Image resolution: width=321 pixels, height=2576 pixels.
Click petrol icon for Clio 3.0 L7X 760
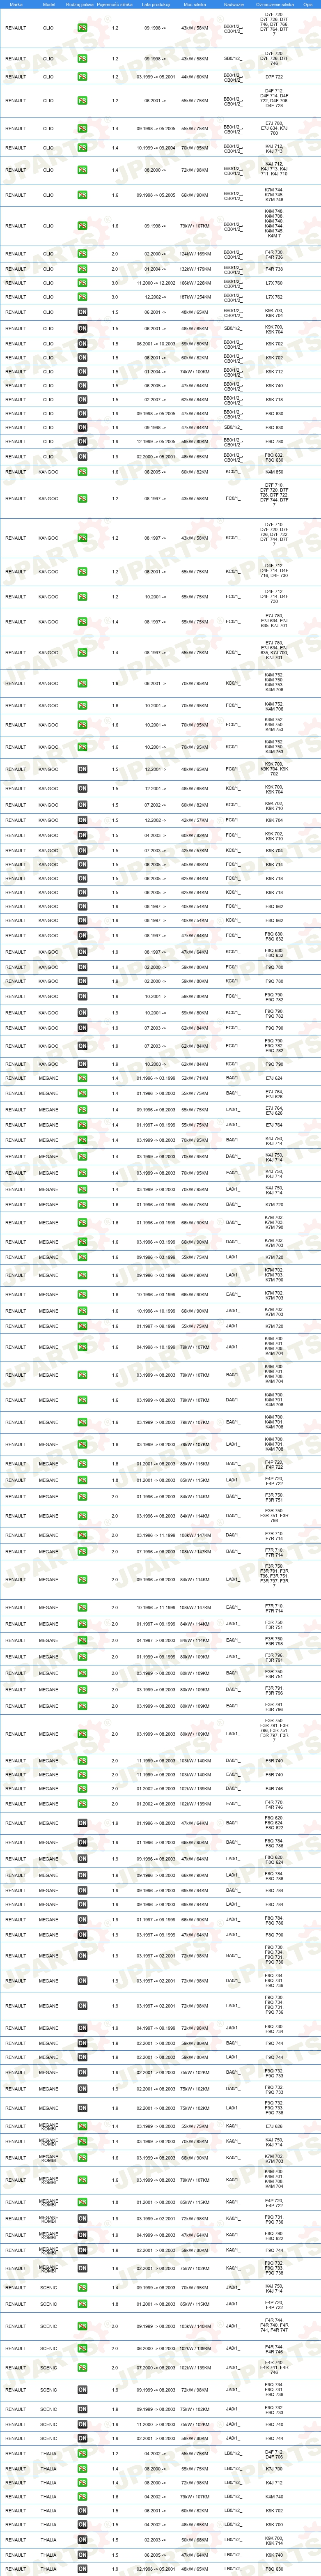pyautogui.click(x=82, y=283)
